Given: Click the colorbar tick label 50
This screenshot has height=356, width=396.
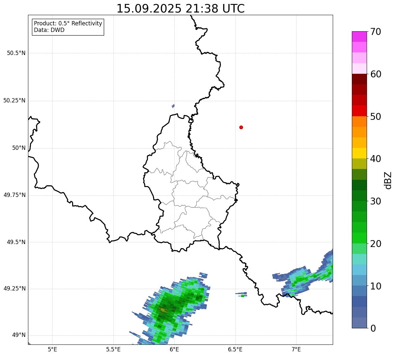Looking at the screenshot, I should pyautogui.click(x=376, y=117).
